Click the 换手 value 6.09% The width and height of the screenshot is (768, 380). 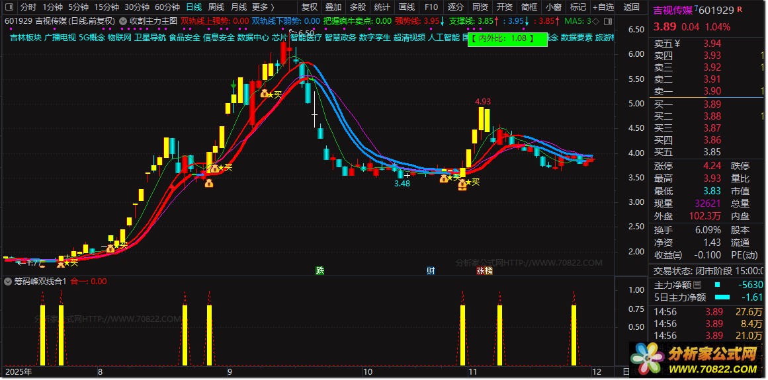708,230
